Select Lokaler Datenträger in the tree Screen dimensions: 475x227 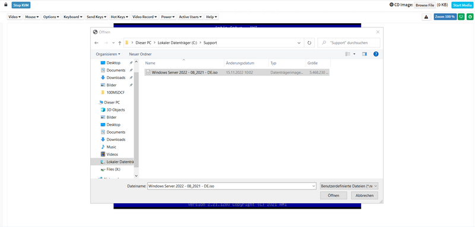click(x=112, y=162)
